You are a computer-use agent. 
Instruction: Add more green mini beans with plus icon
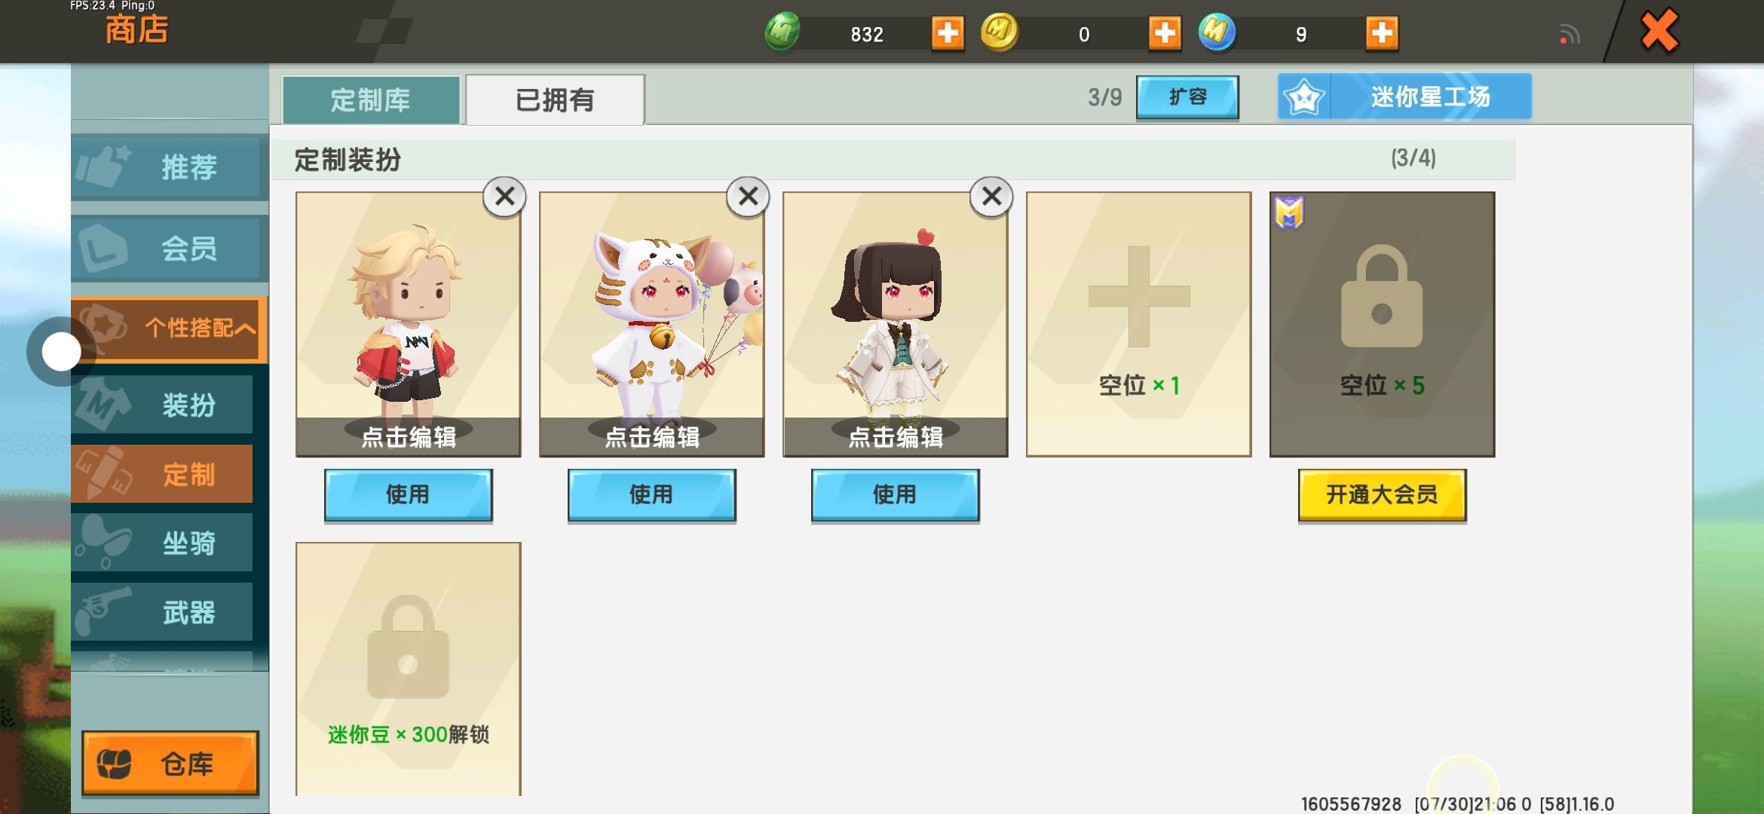(948, 33)
